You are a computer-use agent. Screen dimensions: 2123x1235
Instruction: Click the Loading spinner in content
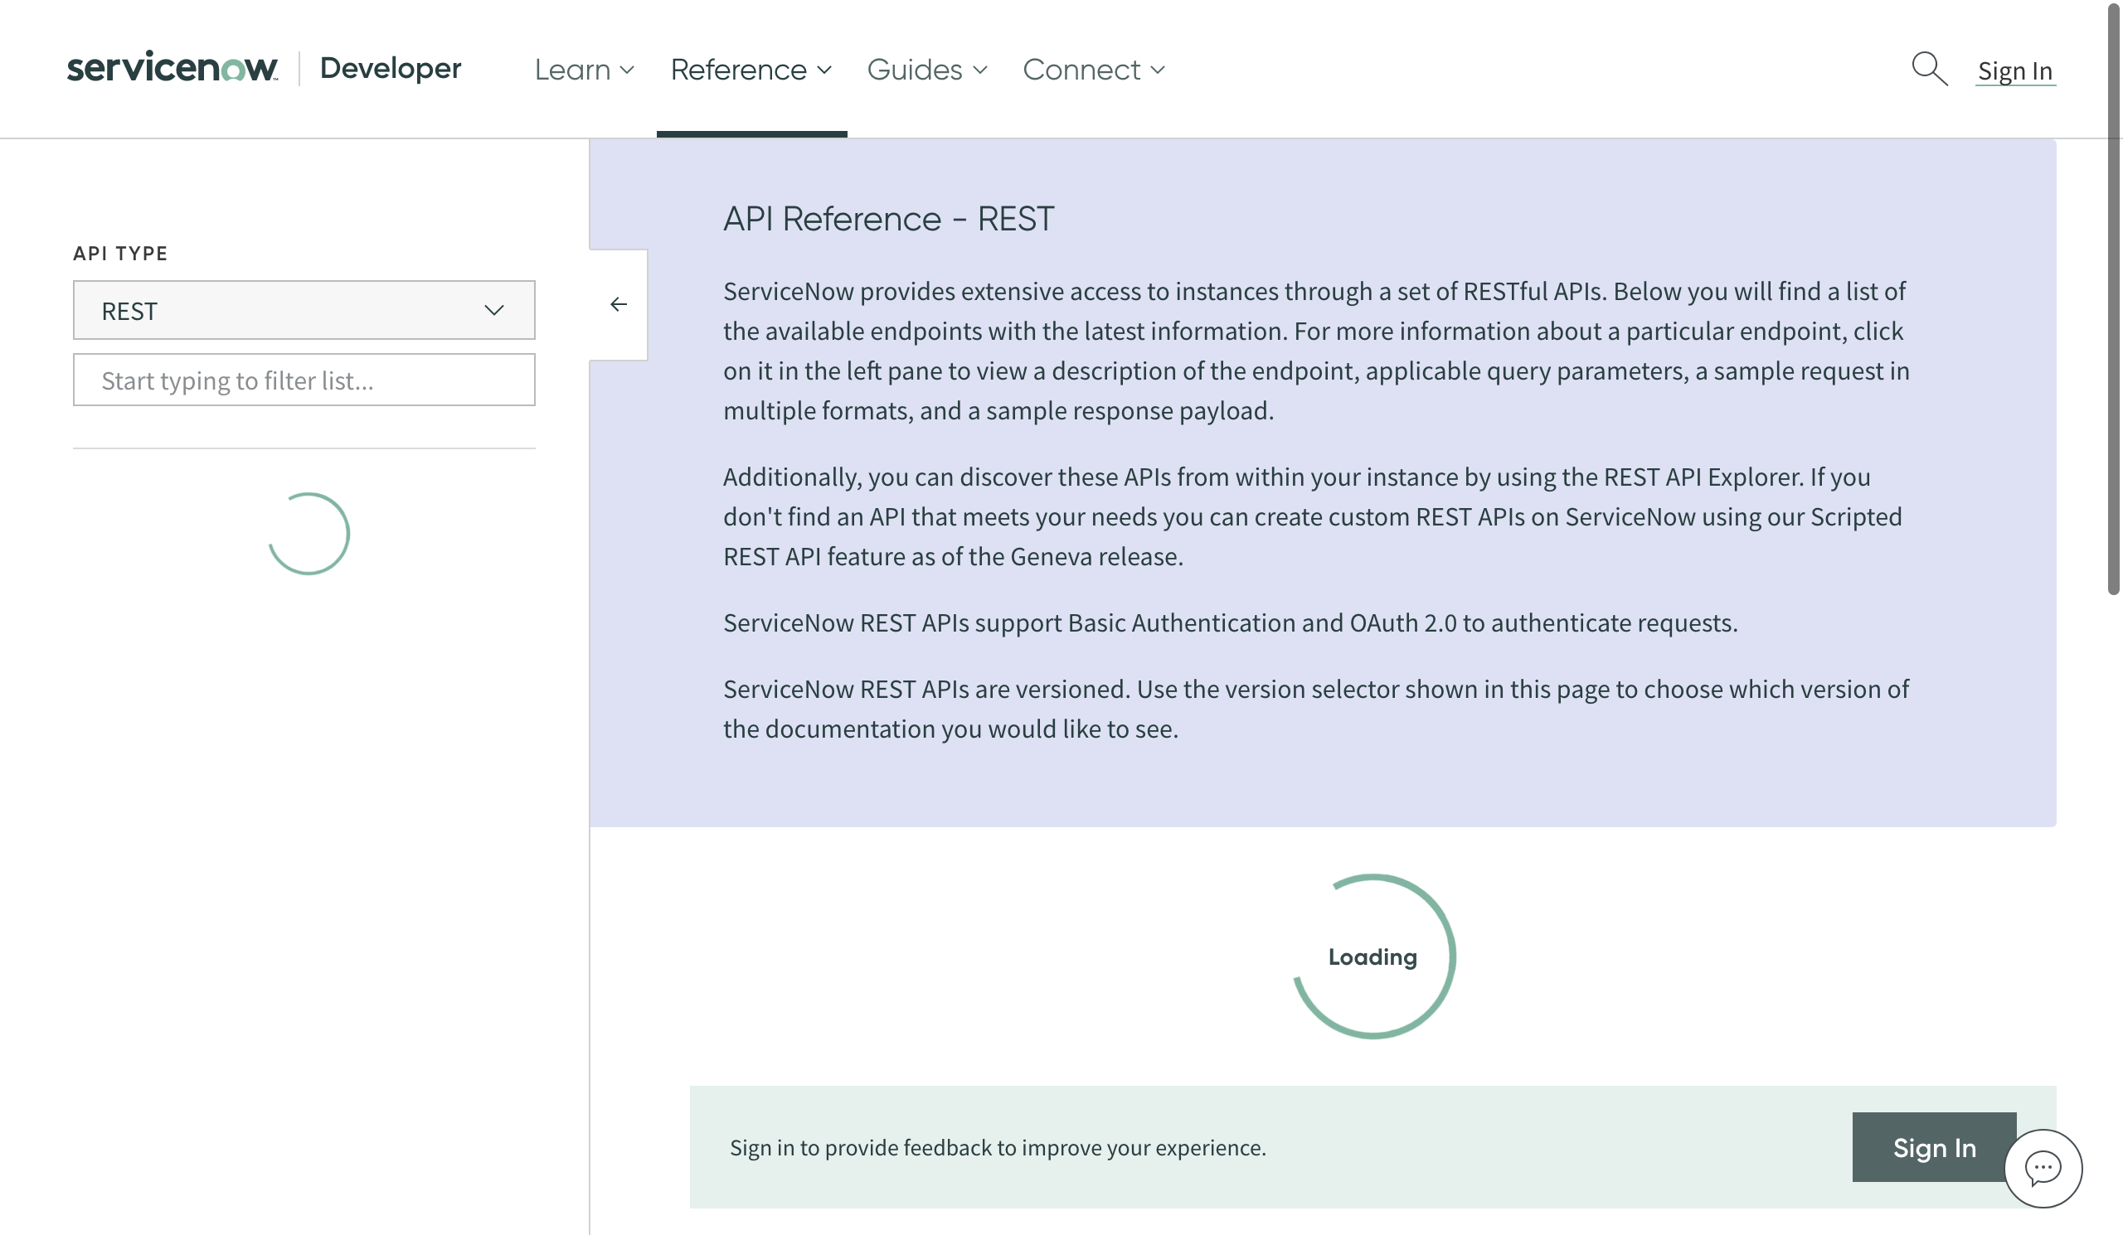(1372, 957)
